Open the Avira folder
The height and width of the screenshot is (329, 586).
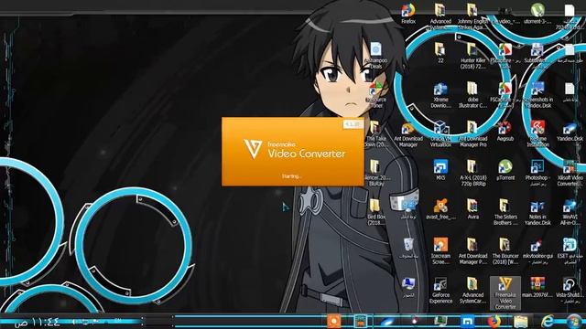pyautogui.click(x=472, y=209)
